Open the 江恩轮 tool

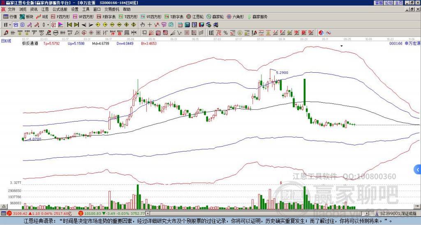click(195, 16)
